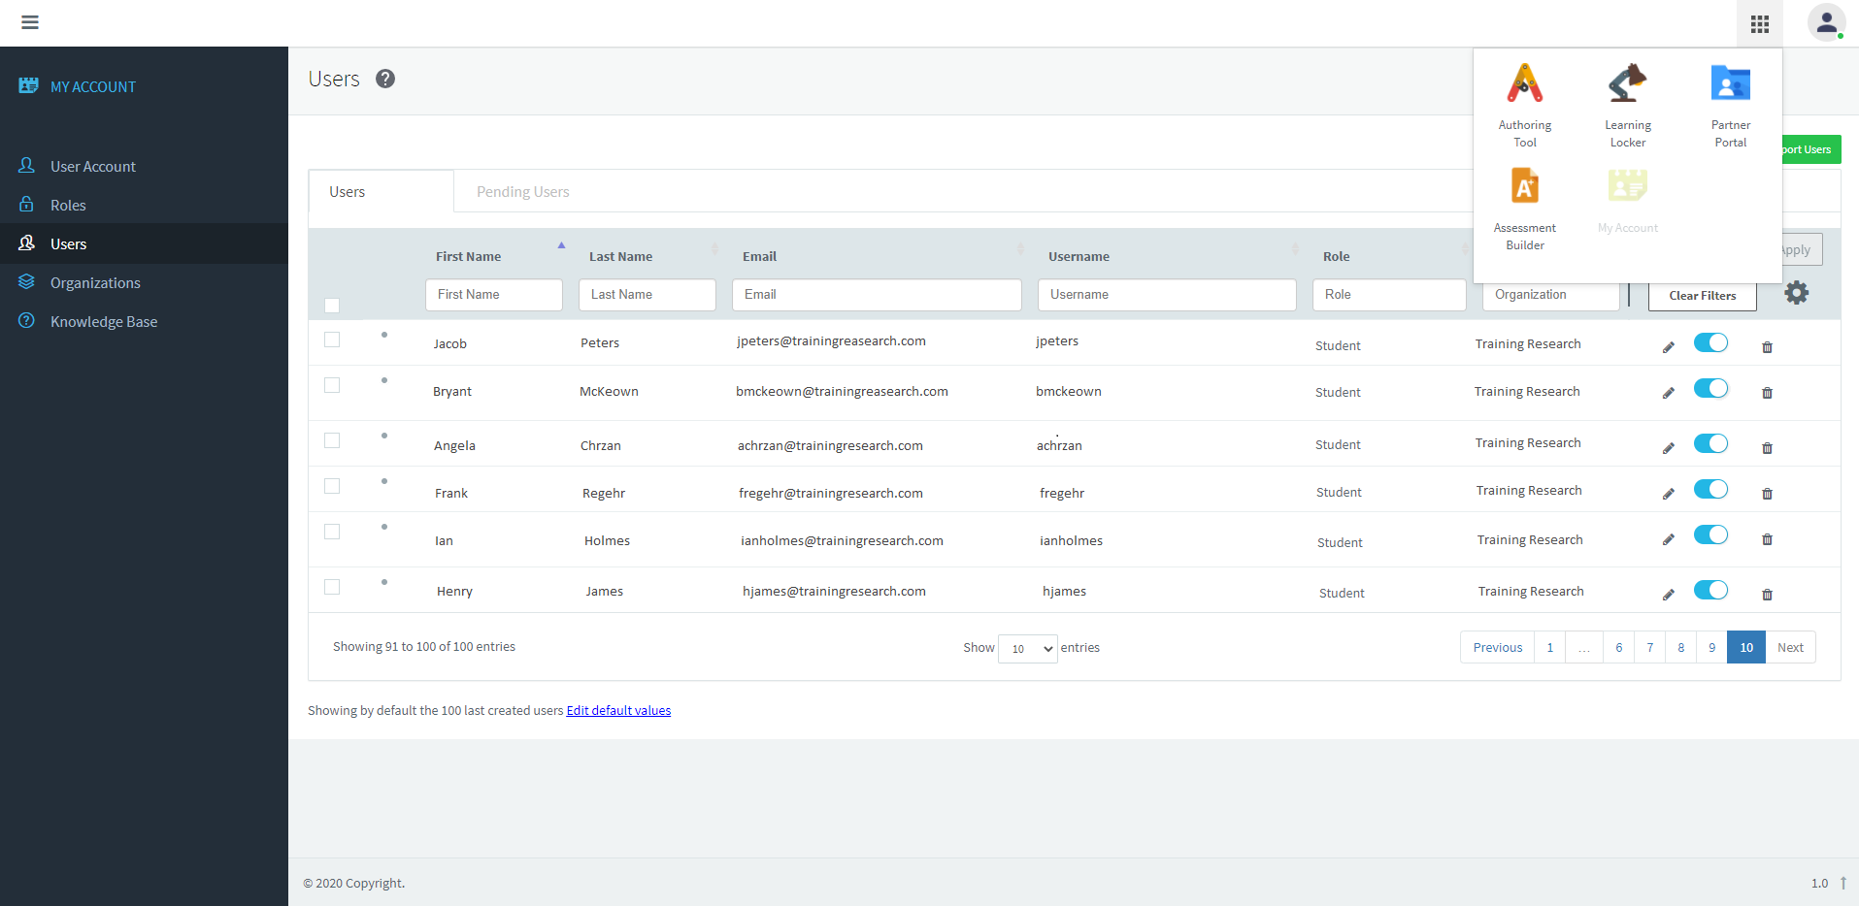Screen dimensions: 1859x906
Task: Click the scroll-to-top arrow in footer
Action: (x=1842, y=883)
